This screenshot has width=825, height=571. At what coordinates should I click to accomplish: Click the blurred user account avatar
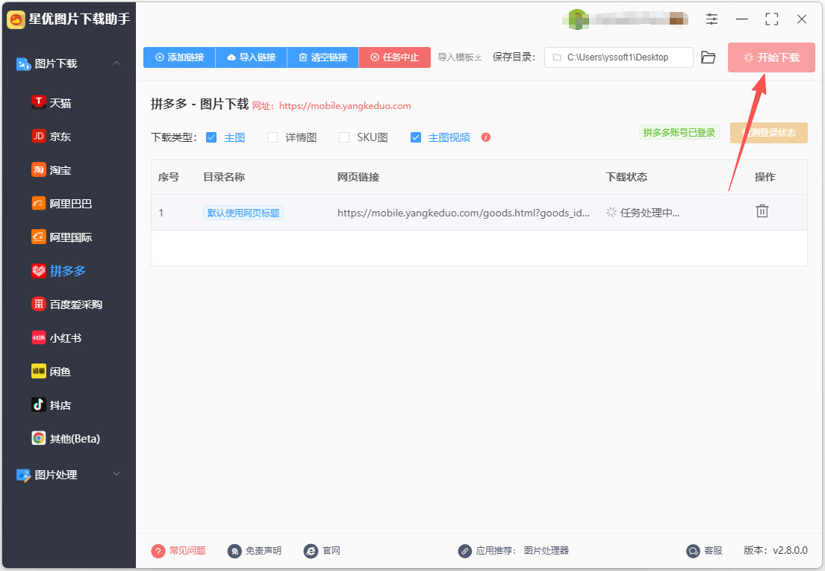tap(576, 19)
